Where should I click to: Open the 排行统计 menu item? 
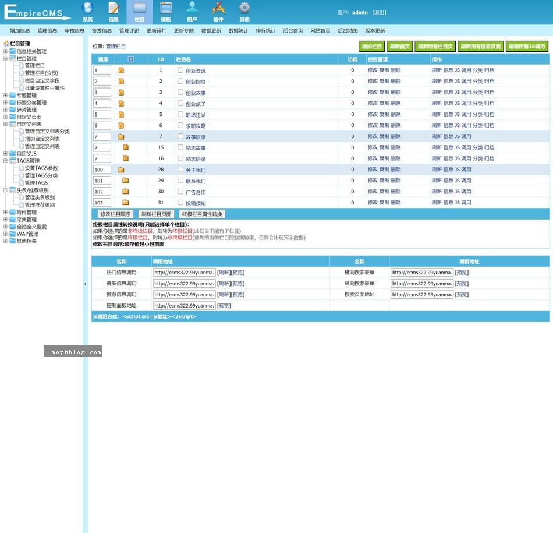[265, 31]
